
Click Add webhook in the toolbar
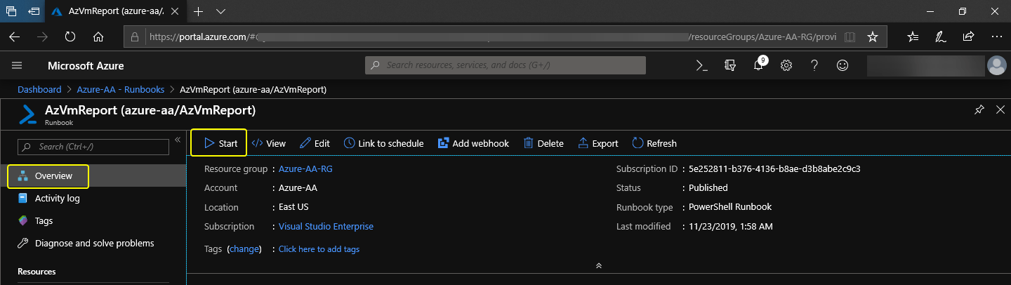tap(473, 143)
